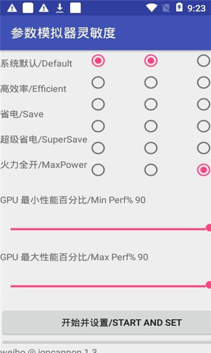Tap the first warning triangle status icon
Image resolution: width=211 pixels, height=353 pixels.
12,8
